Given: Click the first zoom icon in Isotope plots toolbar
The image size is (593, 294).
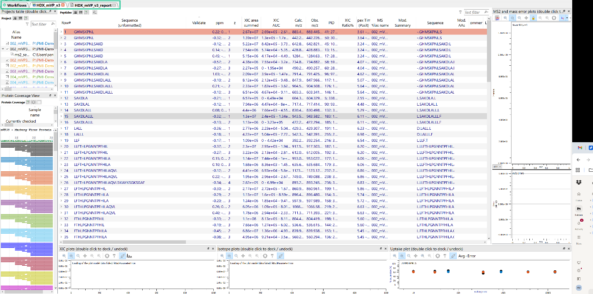Looking at the screenshot, I should [x=222, y=256].
